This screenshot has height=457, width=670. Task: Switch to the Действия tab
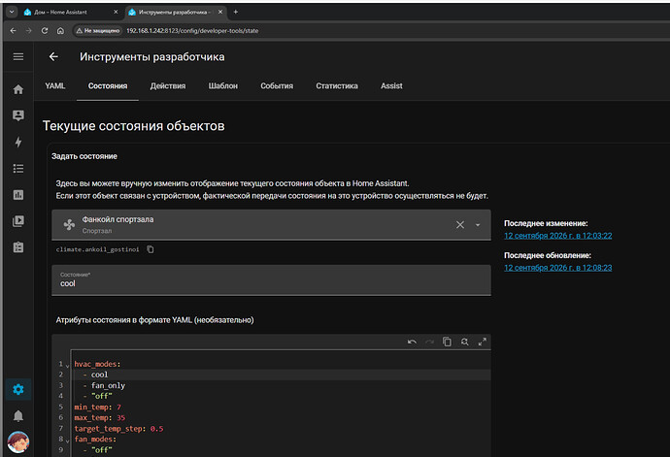(168, 85)
